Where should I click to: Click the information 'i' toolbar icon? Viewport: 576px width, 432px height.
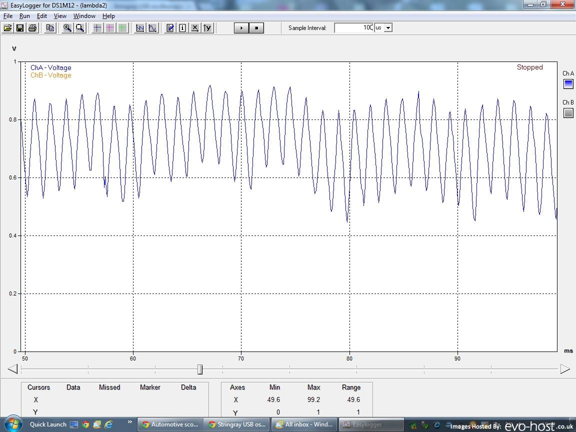(x=182, y=28)
